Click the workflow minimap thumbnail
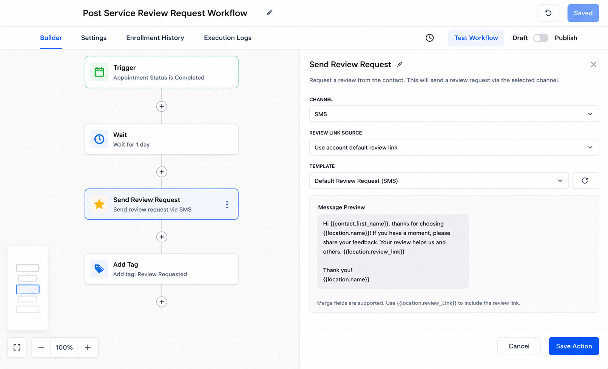Screen dimensions: 608x369 tap(28, 288)
